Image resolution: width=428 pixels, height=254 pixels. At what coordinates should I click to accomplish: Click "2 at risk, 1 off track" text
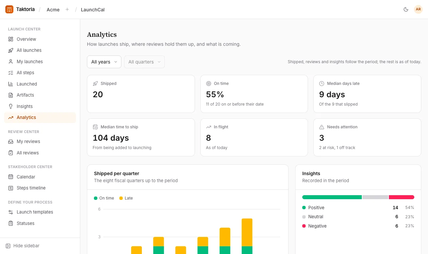(337, 147)
